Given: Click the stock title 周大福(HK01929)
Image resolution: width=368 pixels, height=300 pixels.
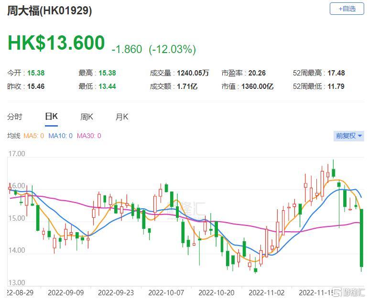Looking at the screenshot, I should click(x=50, y=11).
